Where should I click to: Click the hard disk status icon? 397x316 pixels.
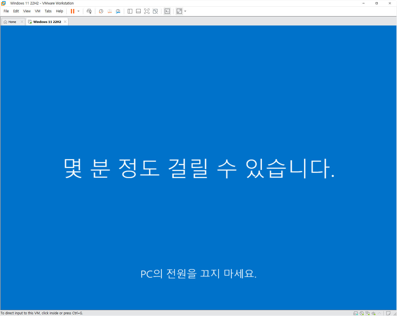point(356,313)
